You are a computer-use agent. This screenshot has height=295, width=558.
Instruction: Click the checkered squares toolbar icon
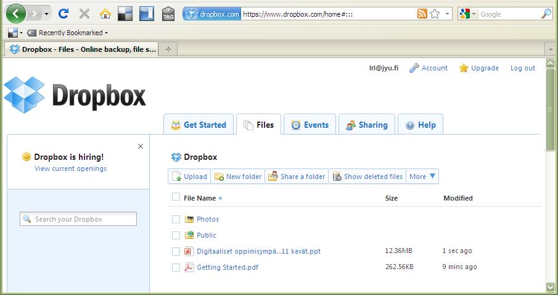tap(125, 14)
